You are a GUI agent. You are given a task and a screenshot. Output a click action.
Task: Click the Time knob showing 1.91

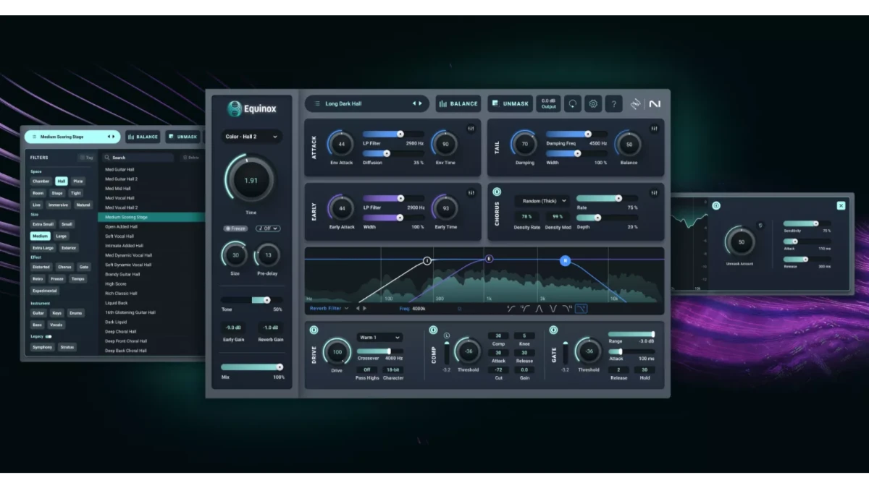click(x=251, y=180)
